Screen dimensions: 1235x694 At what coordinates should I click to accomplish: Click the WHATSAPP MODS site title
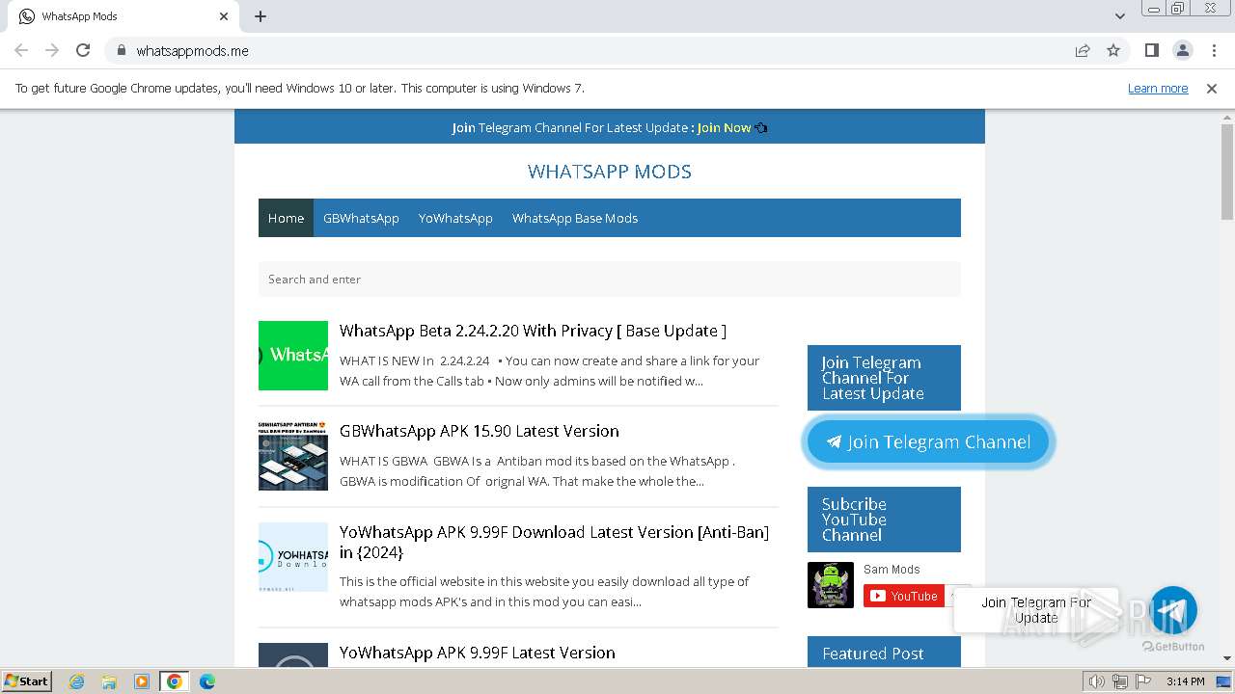point(610,172)
